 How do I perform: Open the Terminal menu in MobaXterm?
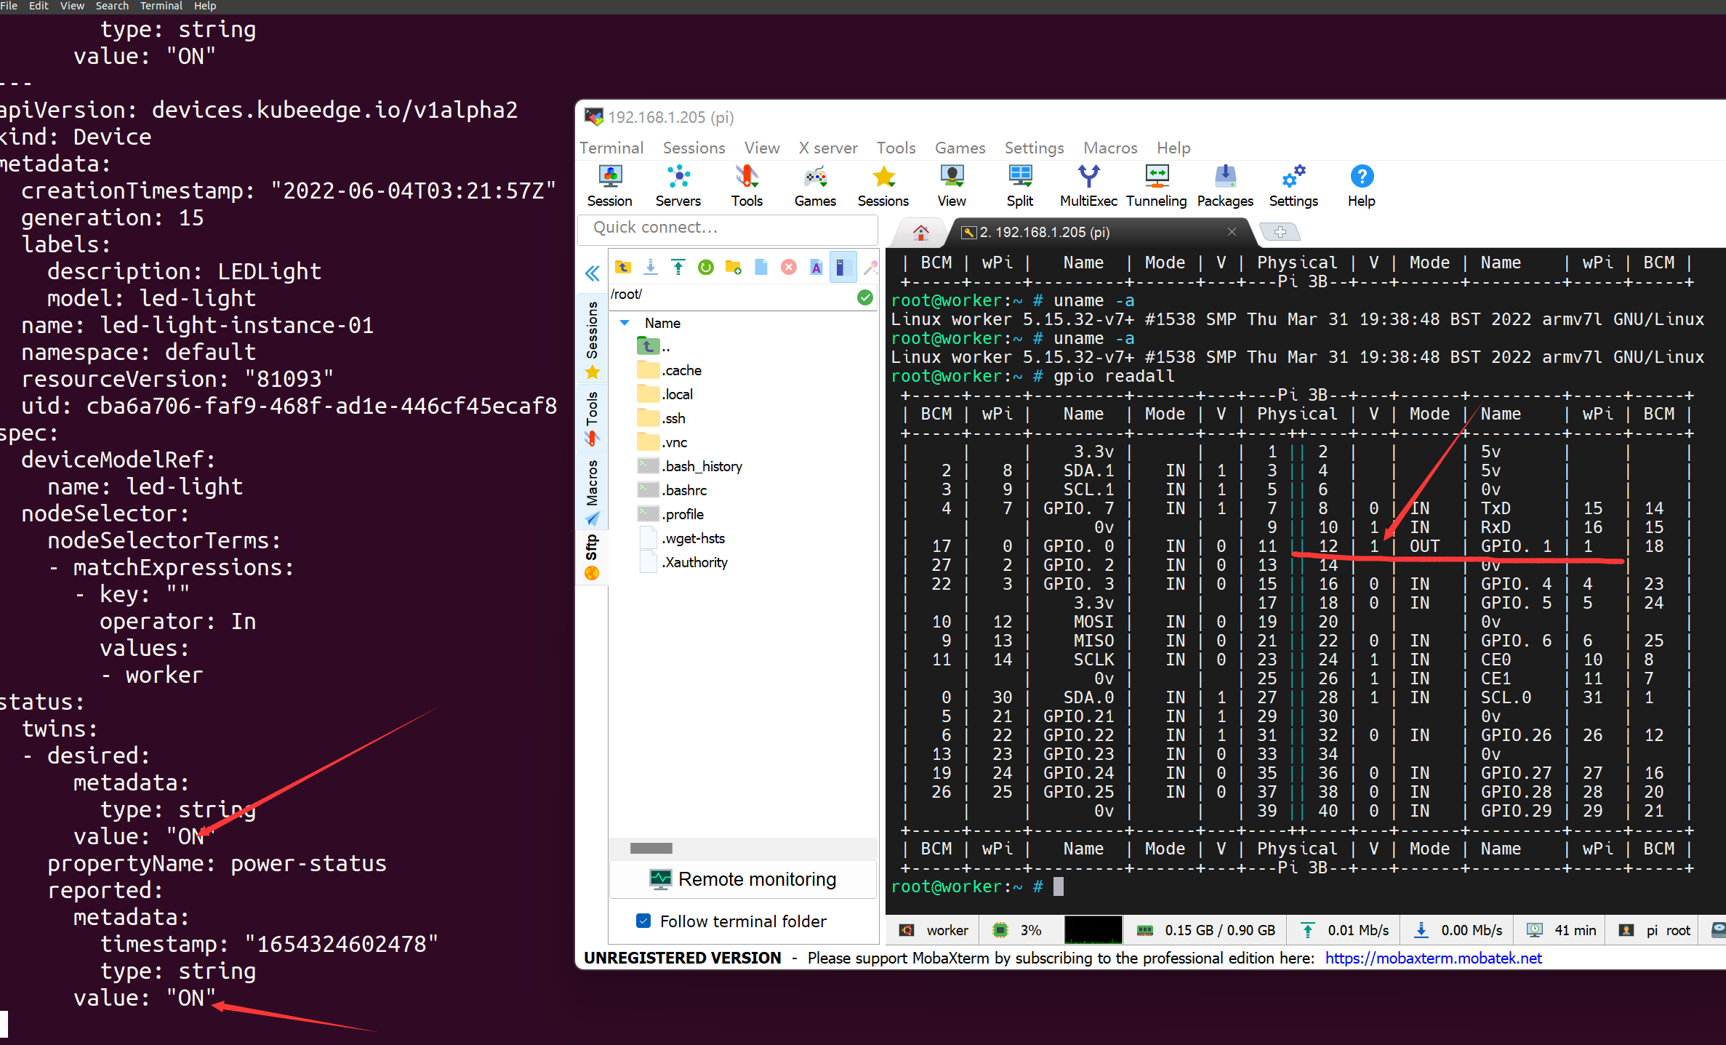tap(611, 148)
